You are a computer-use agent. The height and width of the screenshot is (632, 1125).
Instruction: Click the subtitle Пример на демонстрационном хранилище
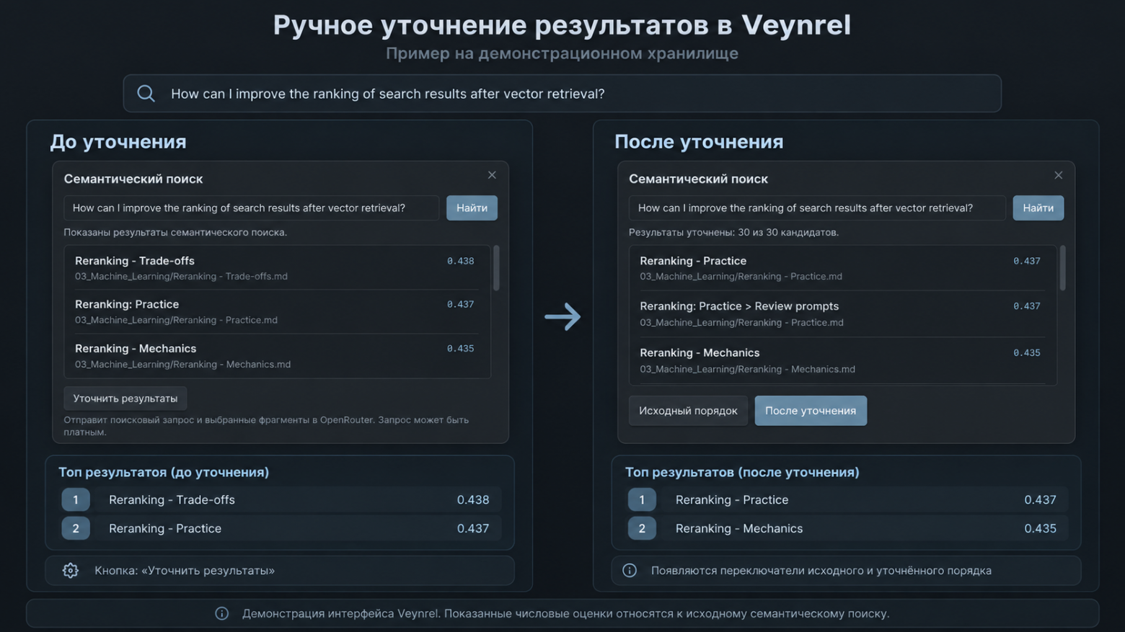(562, 53)
